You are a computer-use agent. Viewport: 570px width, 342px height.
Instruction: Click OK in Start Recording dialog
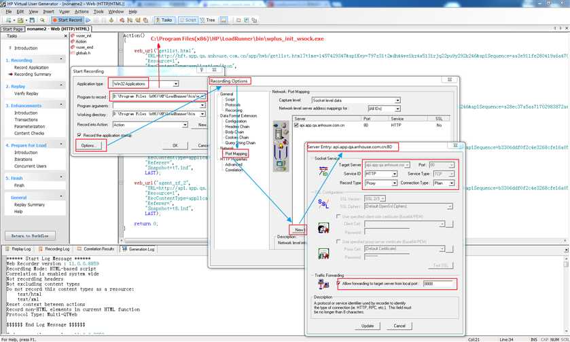(175, 146)
